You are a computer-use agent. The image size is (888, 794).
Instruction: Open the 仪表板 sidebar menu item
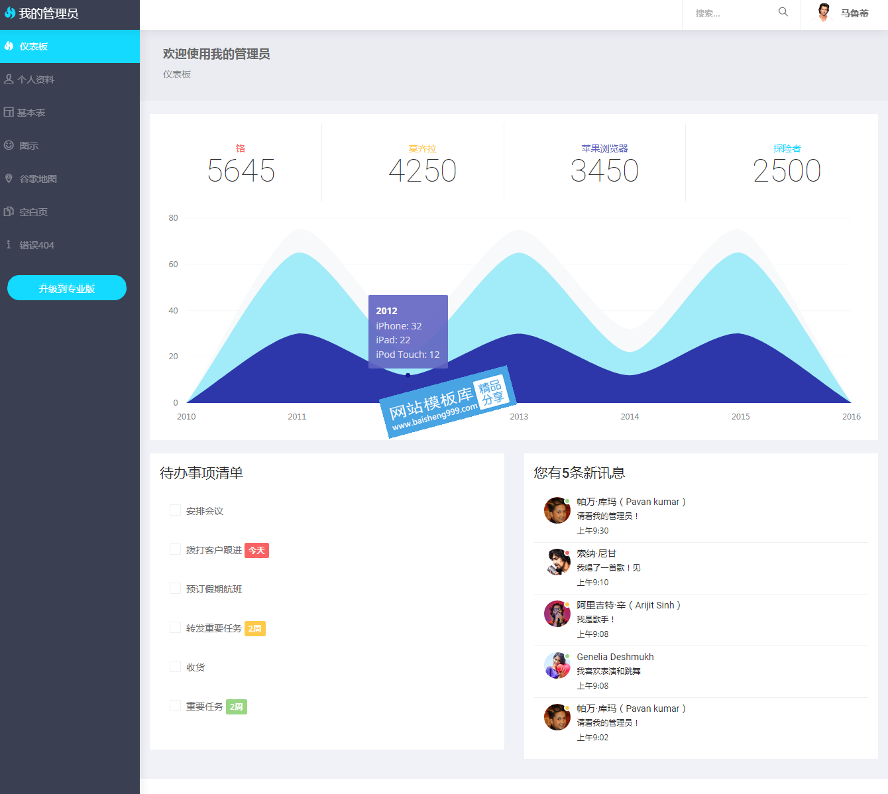click(70, 46)
